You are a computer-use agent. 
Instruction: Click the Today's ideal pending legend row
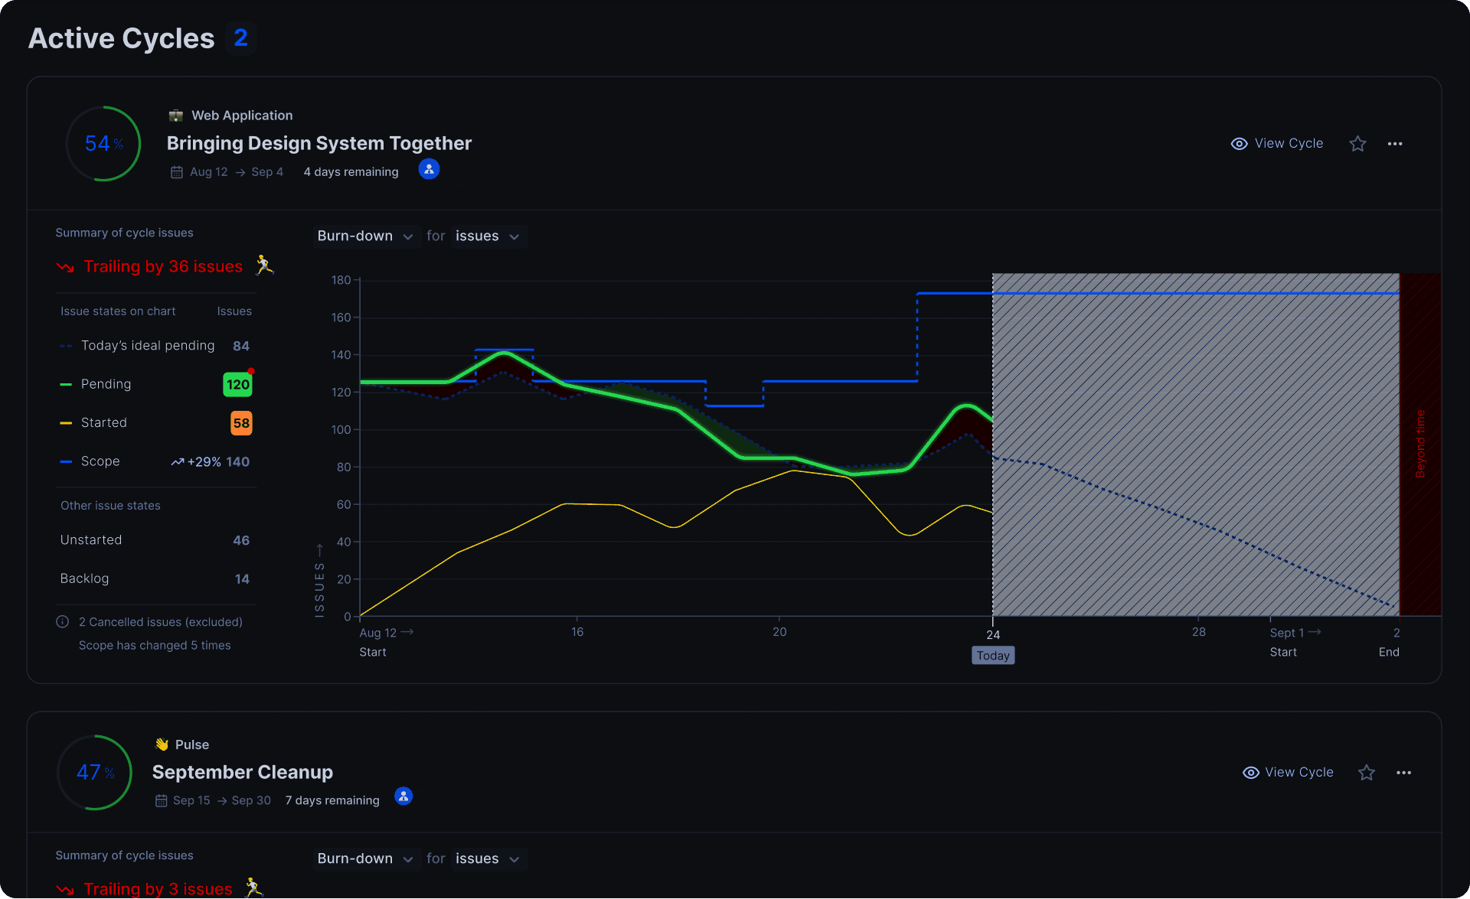tap(155, 346)
